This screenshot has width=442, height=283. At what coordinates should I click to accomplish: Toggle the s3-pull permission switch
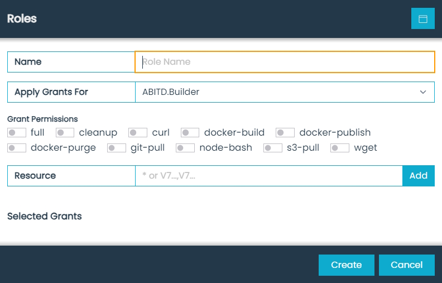tap(273, 148)
